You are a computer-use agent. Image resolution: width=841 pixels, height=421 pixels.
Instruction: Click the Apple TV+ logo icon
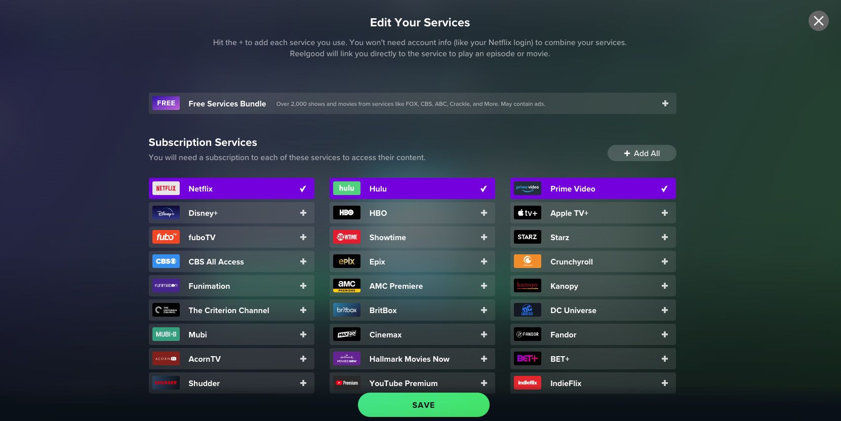click(x=528, y=213)
